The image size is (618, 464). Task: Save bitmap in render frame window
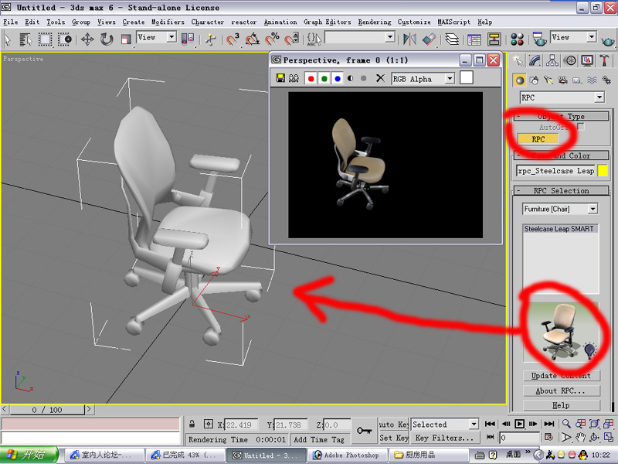click(x=280, y=78)
